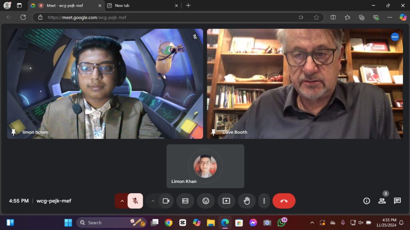Raise your hand in the meeting
Screen dimensions: 410x230
247,201
